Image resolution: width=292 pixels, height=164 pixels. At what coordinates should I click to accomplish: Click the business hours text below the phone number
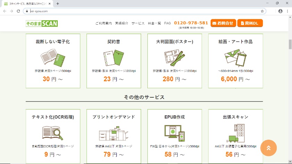pos(191,28)
